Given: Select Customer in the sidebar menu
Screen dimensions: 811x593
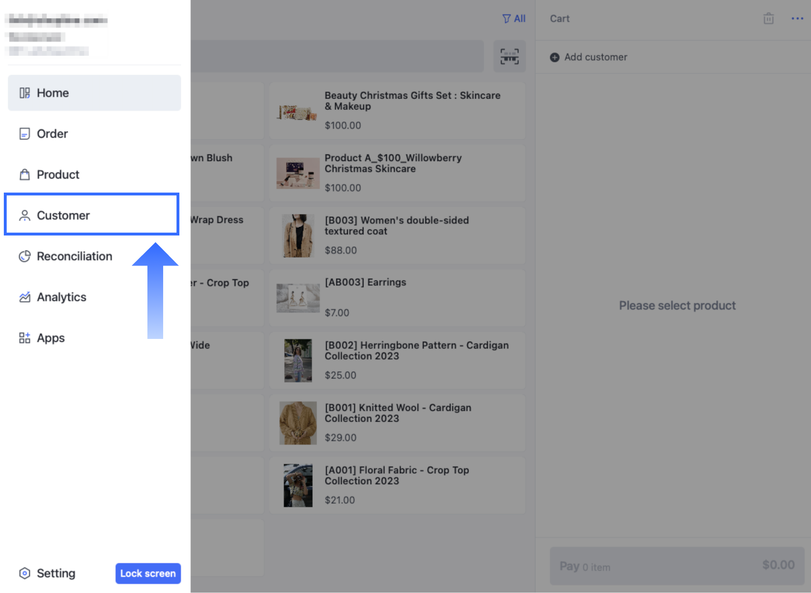Looking at the screenshot, I should pyautogui.click(x=92, y=215).
